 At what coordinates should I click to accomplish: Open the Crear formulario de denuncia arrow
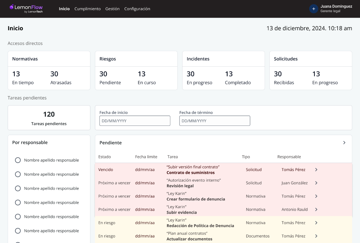click(316, 196)
